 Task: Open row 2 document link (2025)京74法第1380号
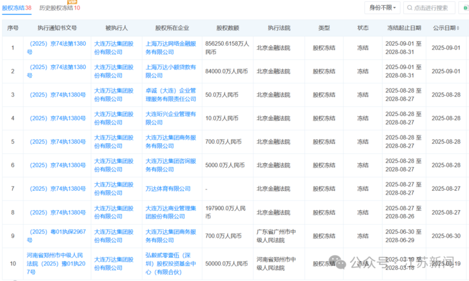pos(56,71)
